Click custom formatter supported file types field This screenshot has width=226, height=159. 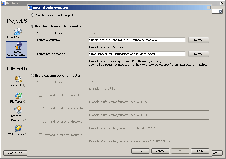click(x=149, y=82)
